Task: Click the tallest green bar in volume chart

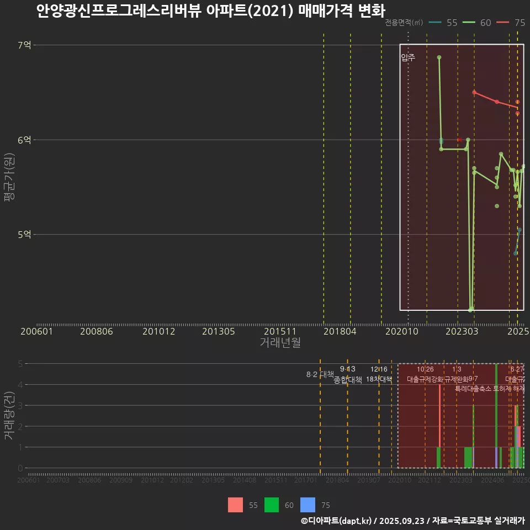Action: pos(496,415)
